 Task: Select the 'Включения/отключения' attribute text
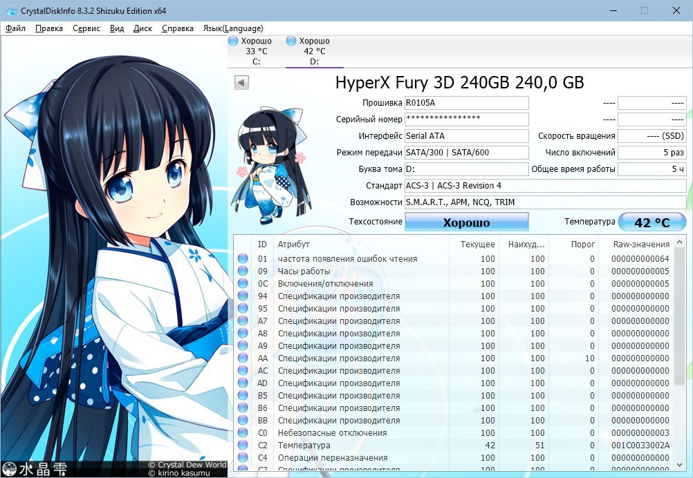[x=325, y=283]
